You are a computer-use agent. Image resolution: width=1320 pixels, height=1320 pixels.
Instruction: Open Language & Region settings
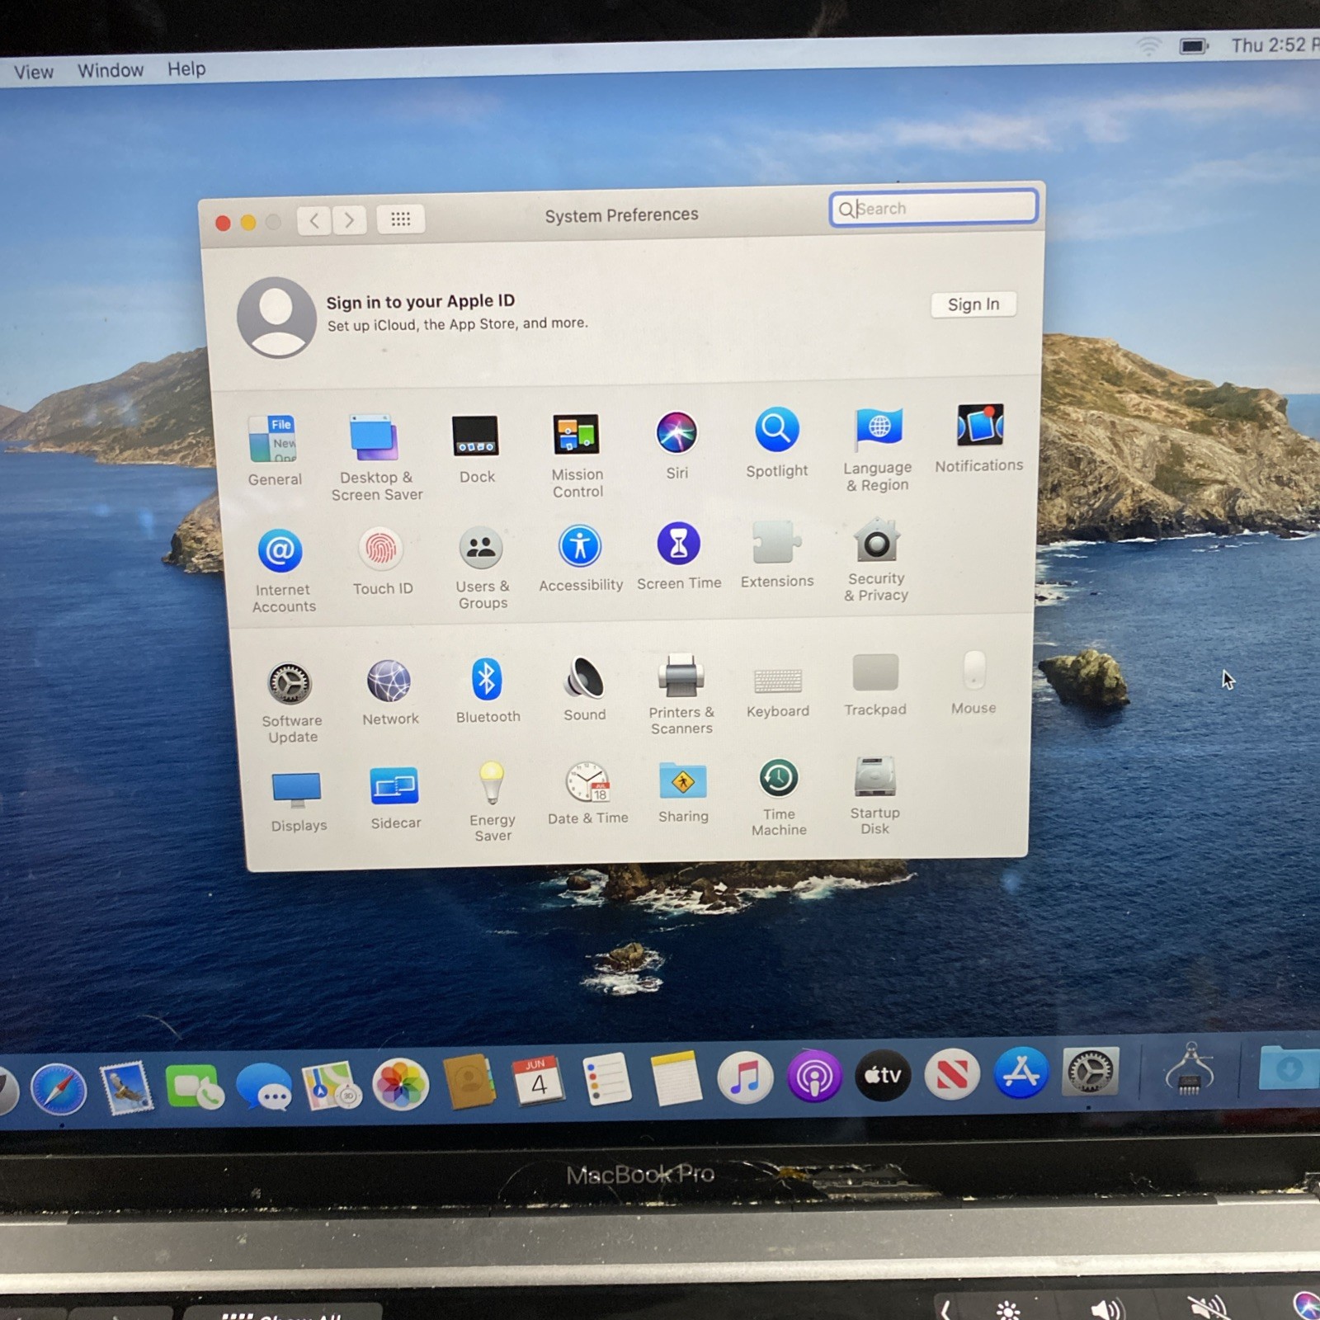878,428
